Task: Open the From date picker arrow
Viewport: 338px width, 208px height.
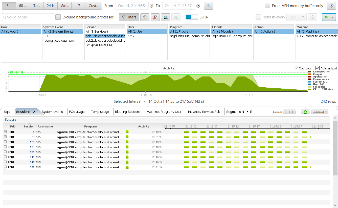Action: (x=151, y=6)
